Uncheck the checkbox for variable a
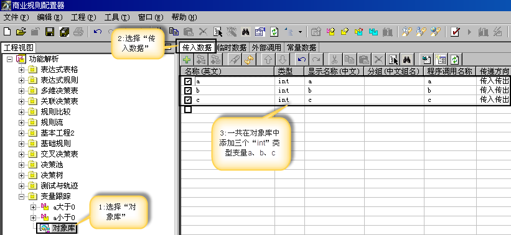The height and width of the screenshot is (235, 511). tap(188, 81)
